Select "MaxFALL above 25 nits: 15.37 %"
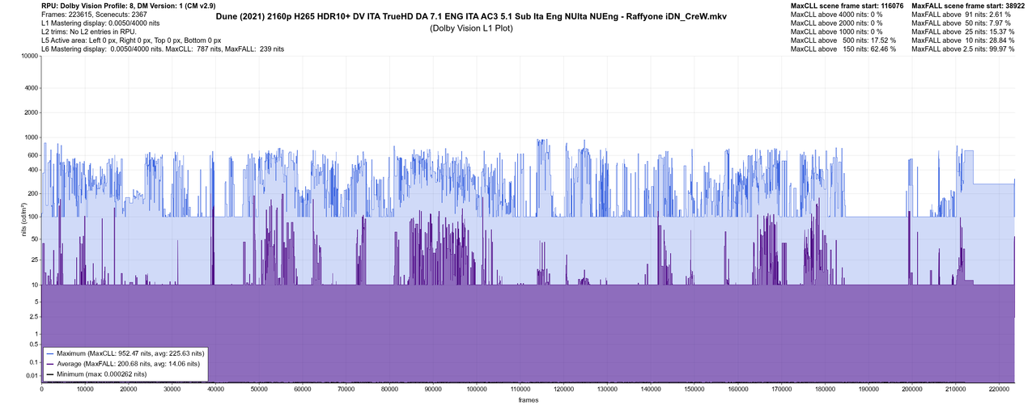The width and height of the screenshot is (1036, 414). point(963,32)
